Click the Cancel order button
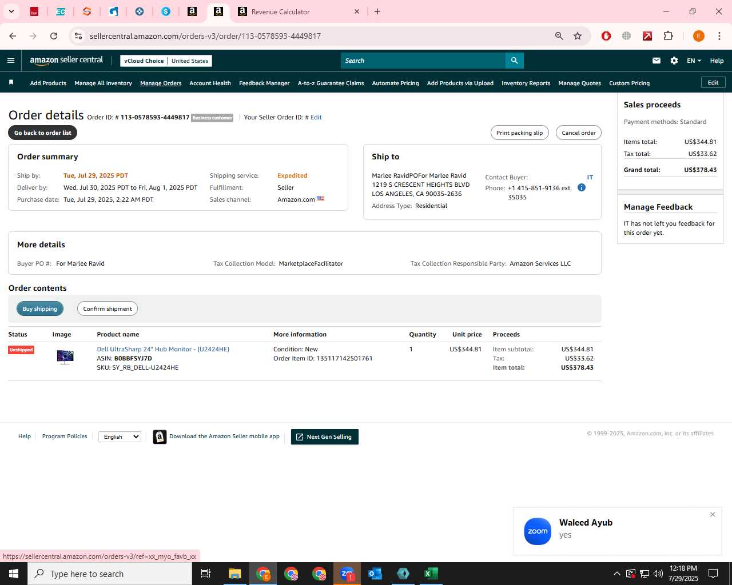732x585 pixels. (x=578, y=133)
